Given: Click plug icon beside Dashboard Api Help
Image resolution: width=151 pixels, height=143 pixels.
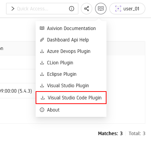Looking at the screenshot, I should (x=42, y=40).
